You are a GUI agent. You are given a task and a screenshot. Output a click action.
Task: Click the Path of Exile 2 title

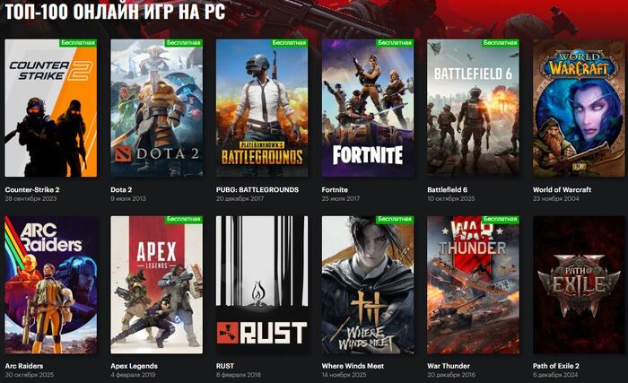pos(556,366)
